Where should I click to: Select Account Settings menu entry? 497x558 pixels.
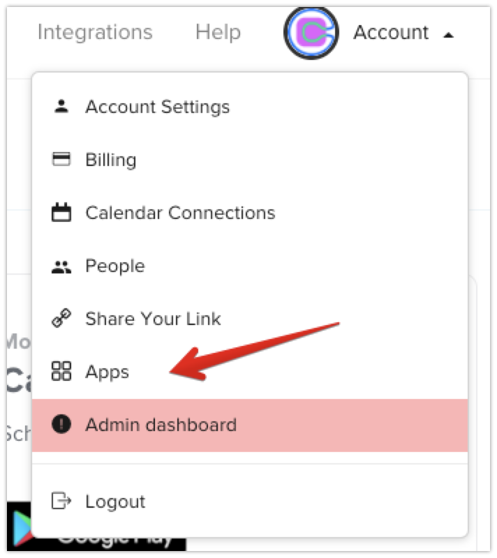tap(250, 107)
